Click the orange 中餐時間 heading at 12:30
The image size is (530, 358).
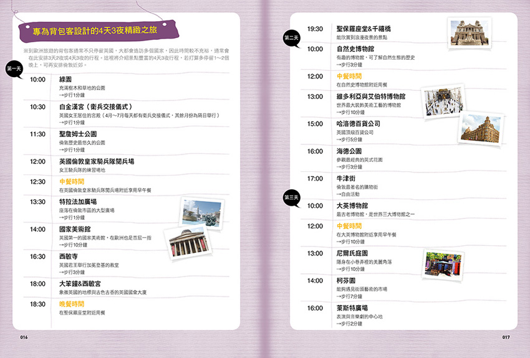[72, 182]
